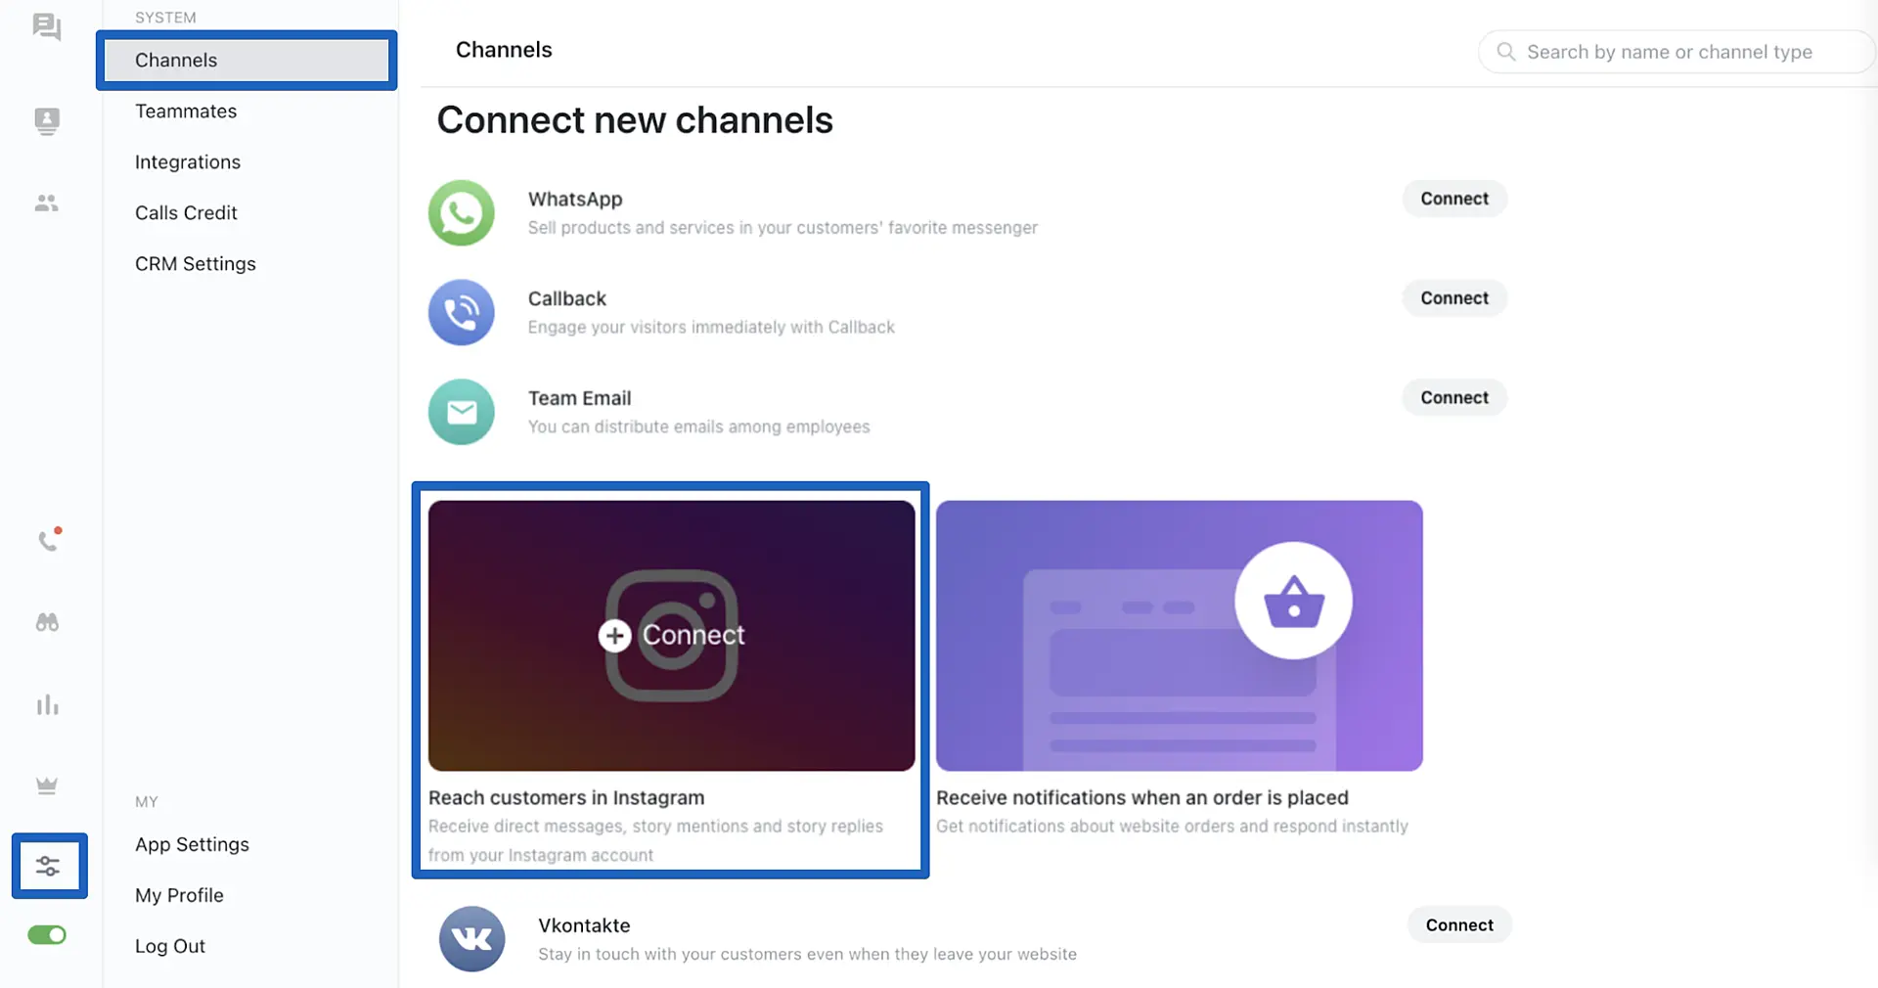
Task: Click Connect button for WhatsApp
Action: (1453, 199)
